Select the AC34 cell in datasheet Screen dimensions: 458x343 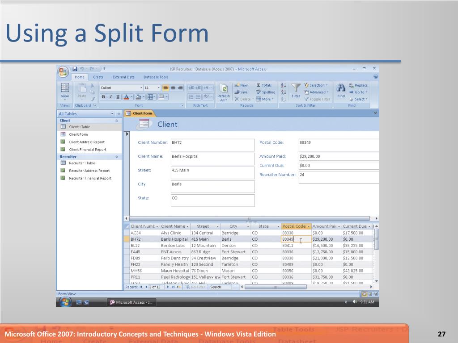(144, 233)
